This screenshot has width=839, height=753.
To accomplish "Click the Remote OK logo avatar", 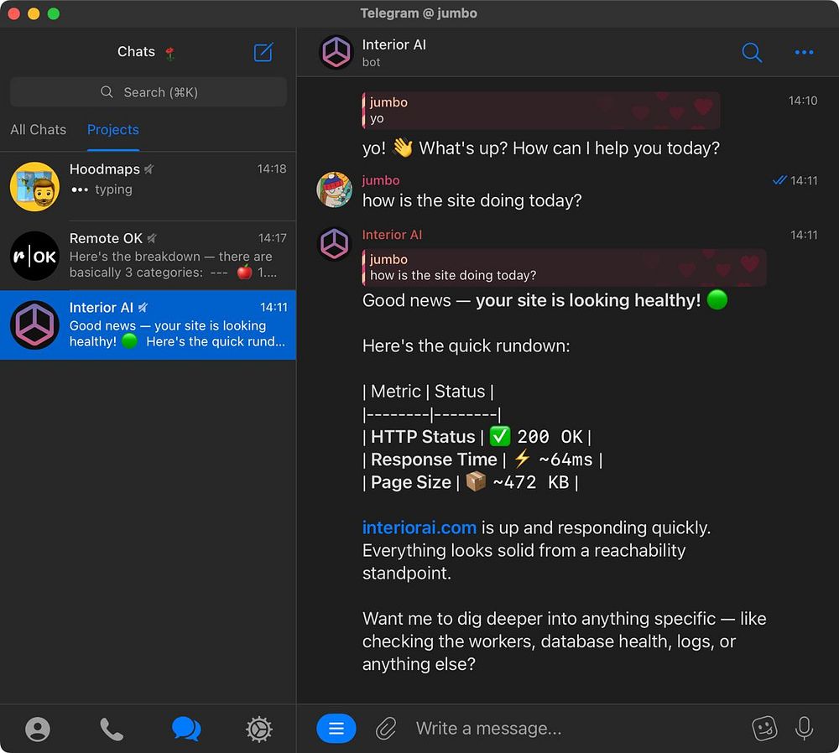I will (x=34, y=256).
